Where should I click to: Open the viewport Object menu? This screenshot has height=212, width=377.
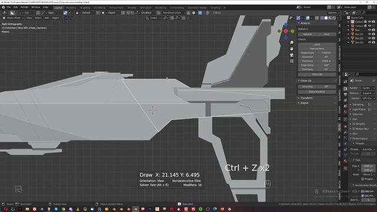pos(55,18)
